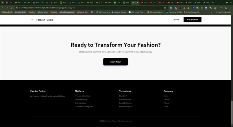The height and width of the screenshot is (127, 233).
Task: Open bookmarks apps grid icon
Action: (92, 12)
